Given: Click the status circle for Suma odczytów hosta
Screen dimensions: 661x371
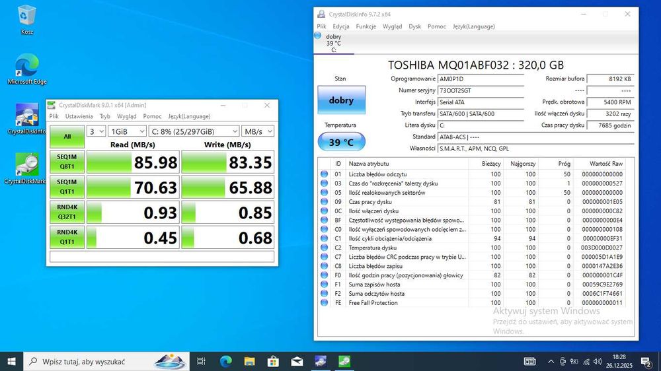Looking at the screenshot, I should [x=324, y=294].
